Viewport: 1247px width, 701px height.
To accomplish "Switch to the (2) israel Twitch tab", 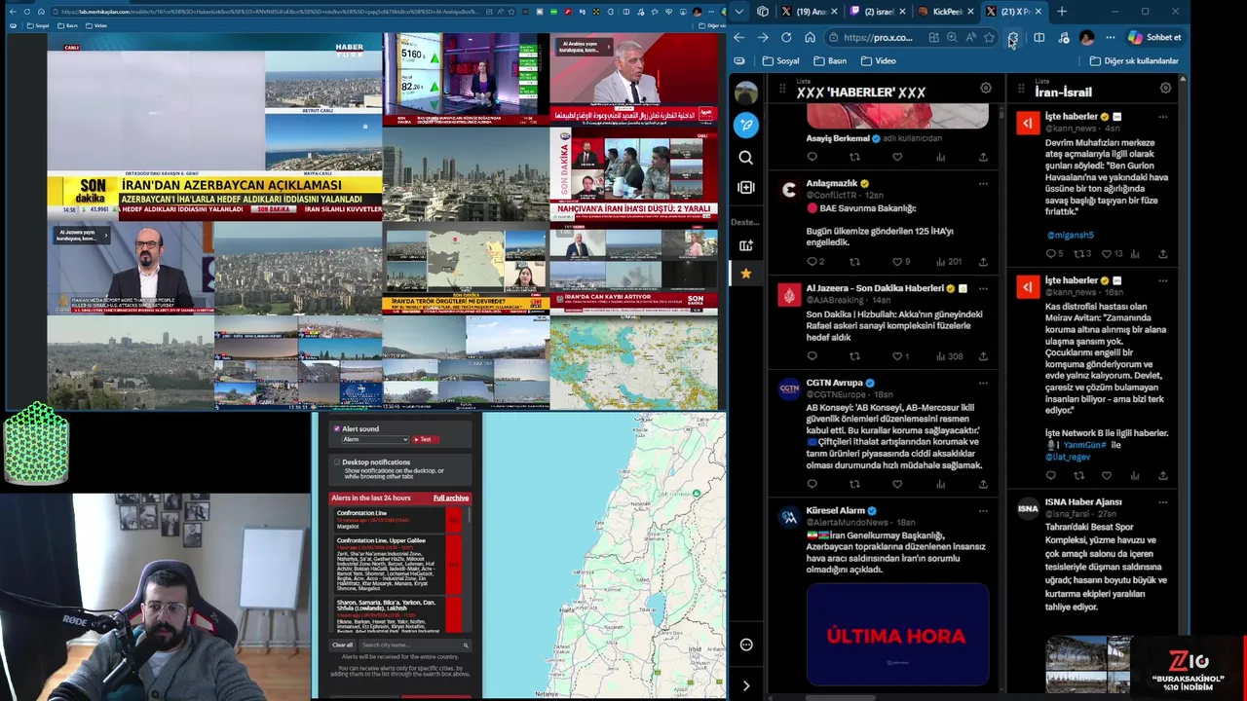I will (x=879, y=12).
